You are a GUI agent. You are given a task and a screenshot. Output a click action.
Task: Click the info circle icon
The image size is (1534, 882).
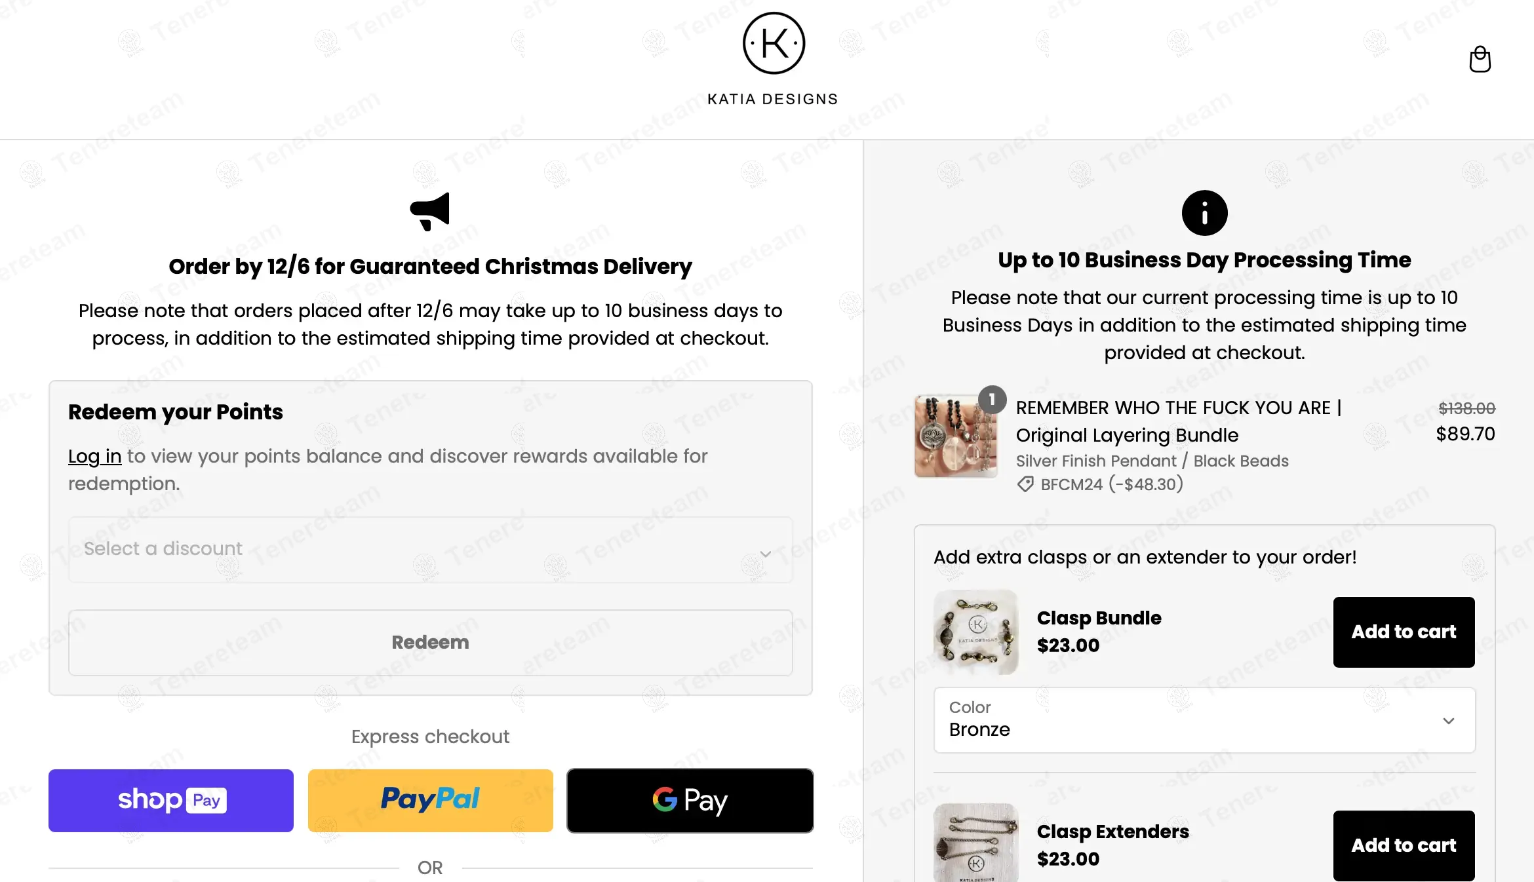[x=1204, y=213]
